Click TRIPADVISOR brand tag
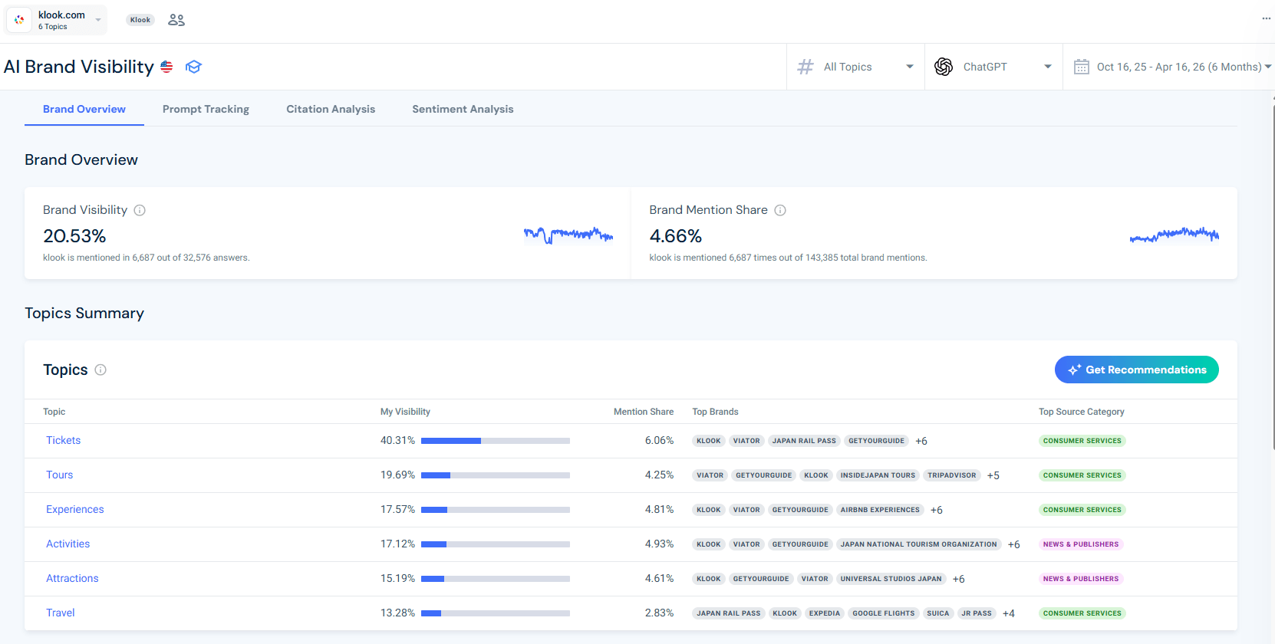The height and width of the screenshot is (644, 1275). pyautogui.click(x=952, y=475)
